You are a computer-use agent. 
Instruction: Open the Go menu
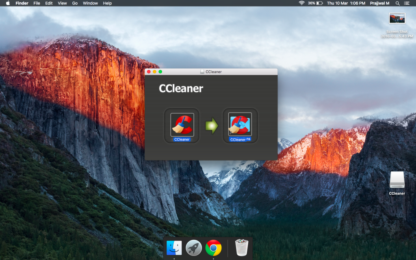pyautogui.click(x=75, y=3)
